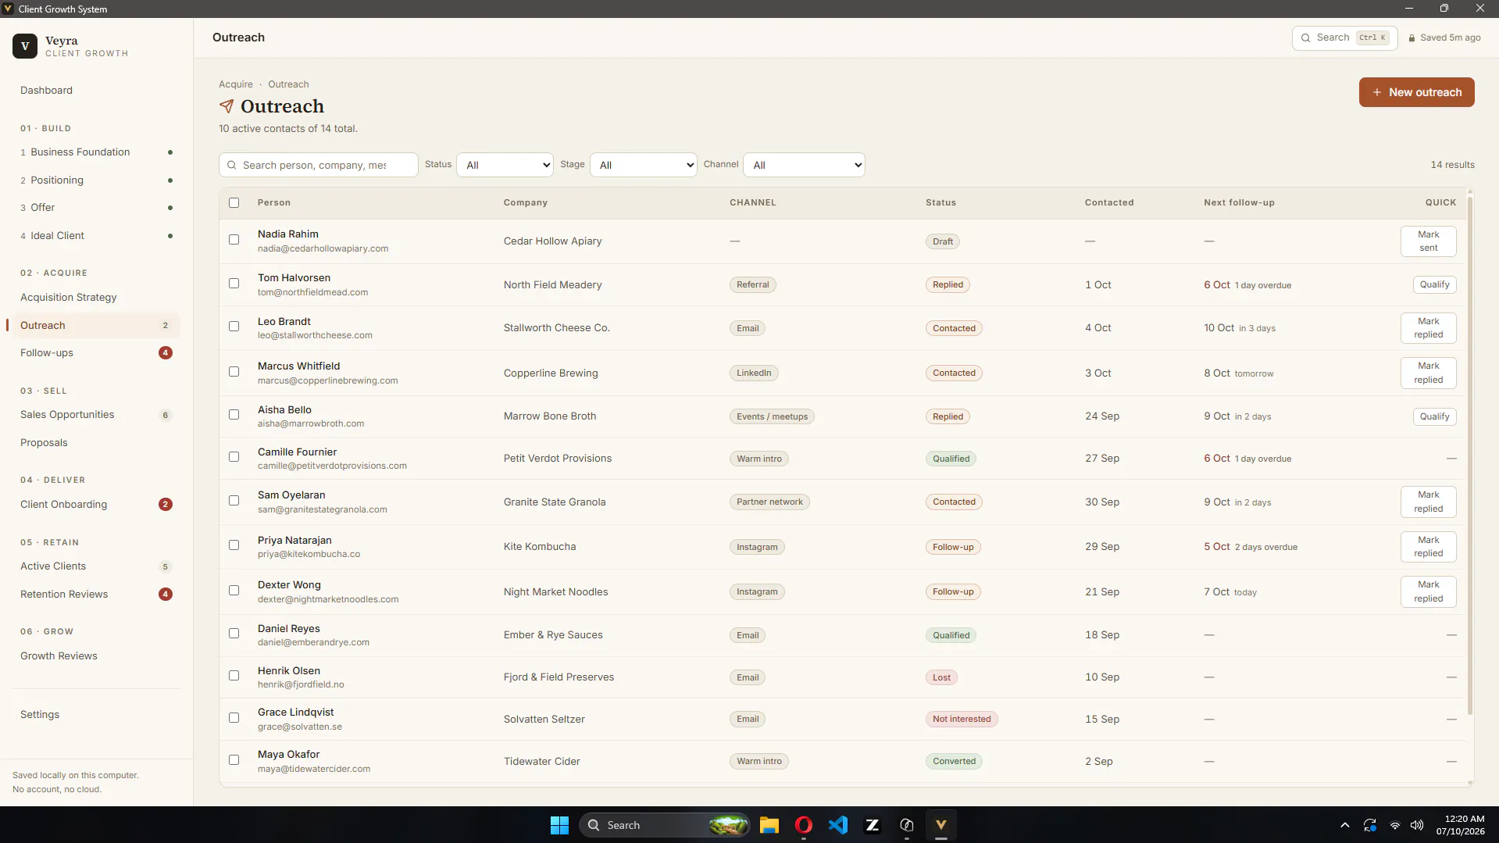Open the Status filter dropdown
Viewport: 1499px width, 843px height.
[x=505, y=165]
